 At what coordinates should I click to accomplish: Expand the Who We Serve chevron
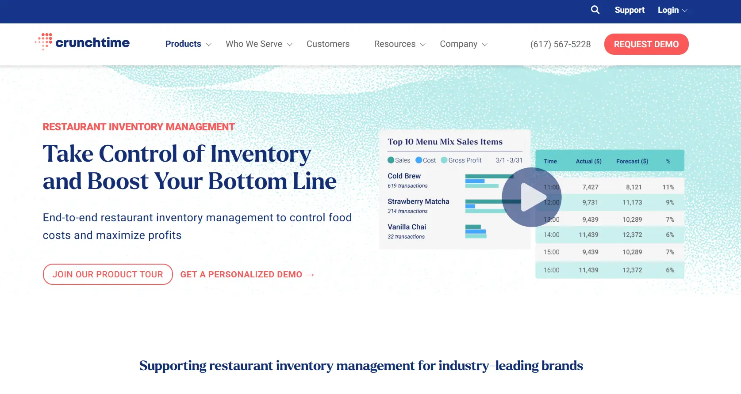pyautogui.click(x=290, y=45)
